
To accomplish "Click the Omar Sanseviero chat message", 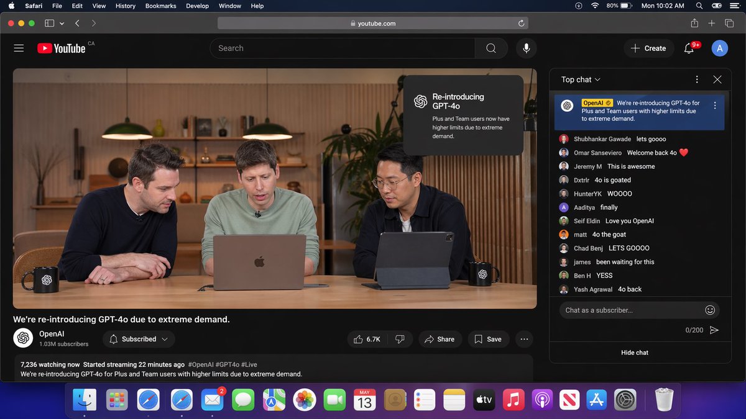I will (640, 153).
